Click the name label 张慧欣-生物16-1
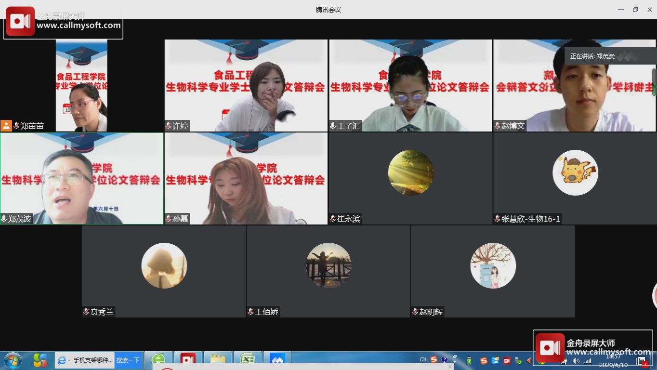Image resolution: width=657 pixels, height=370 pixels. click(x=531, y=219)
